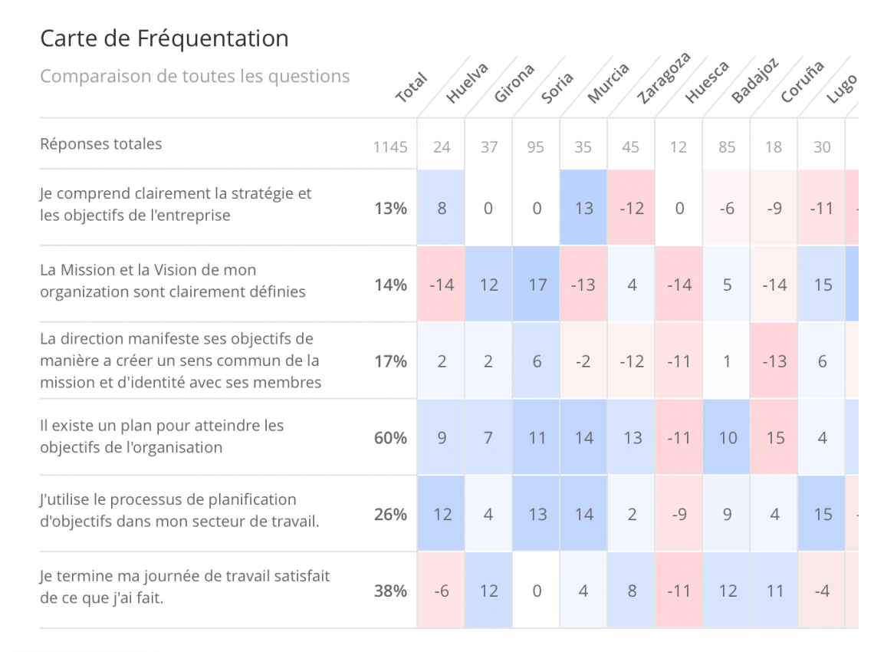
Task: Click the 'Carte de Fréquentation' title
Action: (x=164, y=38)
